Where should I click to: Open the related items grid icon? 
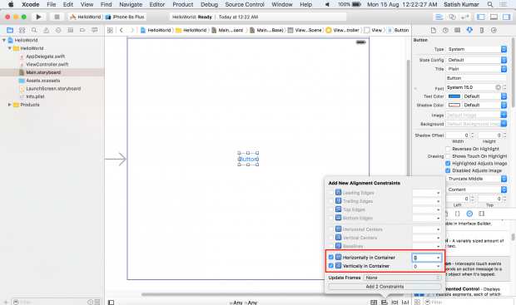[110, 30]
